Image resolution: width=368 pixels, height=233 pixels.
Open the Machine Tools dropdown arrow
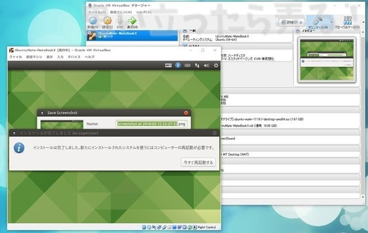(x=331, y=22)
